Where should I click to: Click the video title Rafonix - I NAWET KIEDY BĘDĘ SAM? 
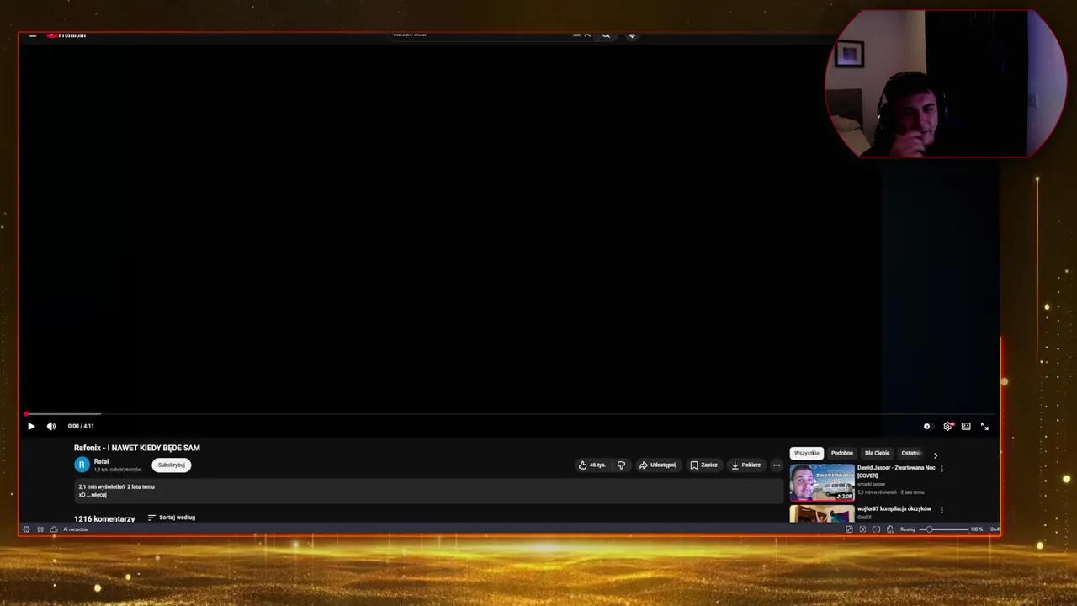137,448
